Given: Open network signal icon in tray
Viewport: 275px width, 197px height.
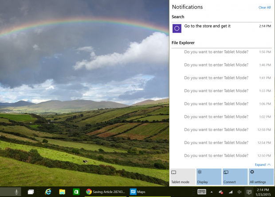Looking at the screenshot, I should (x=231, y=192).
